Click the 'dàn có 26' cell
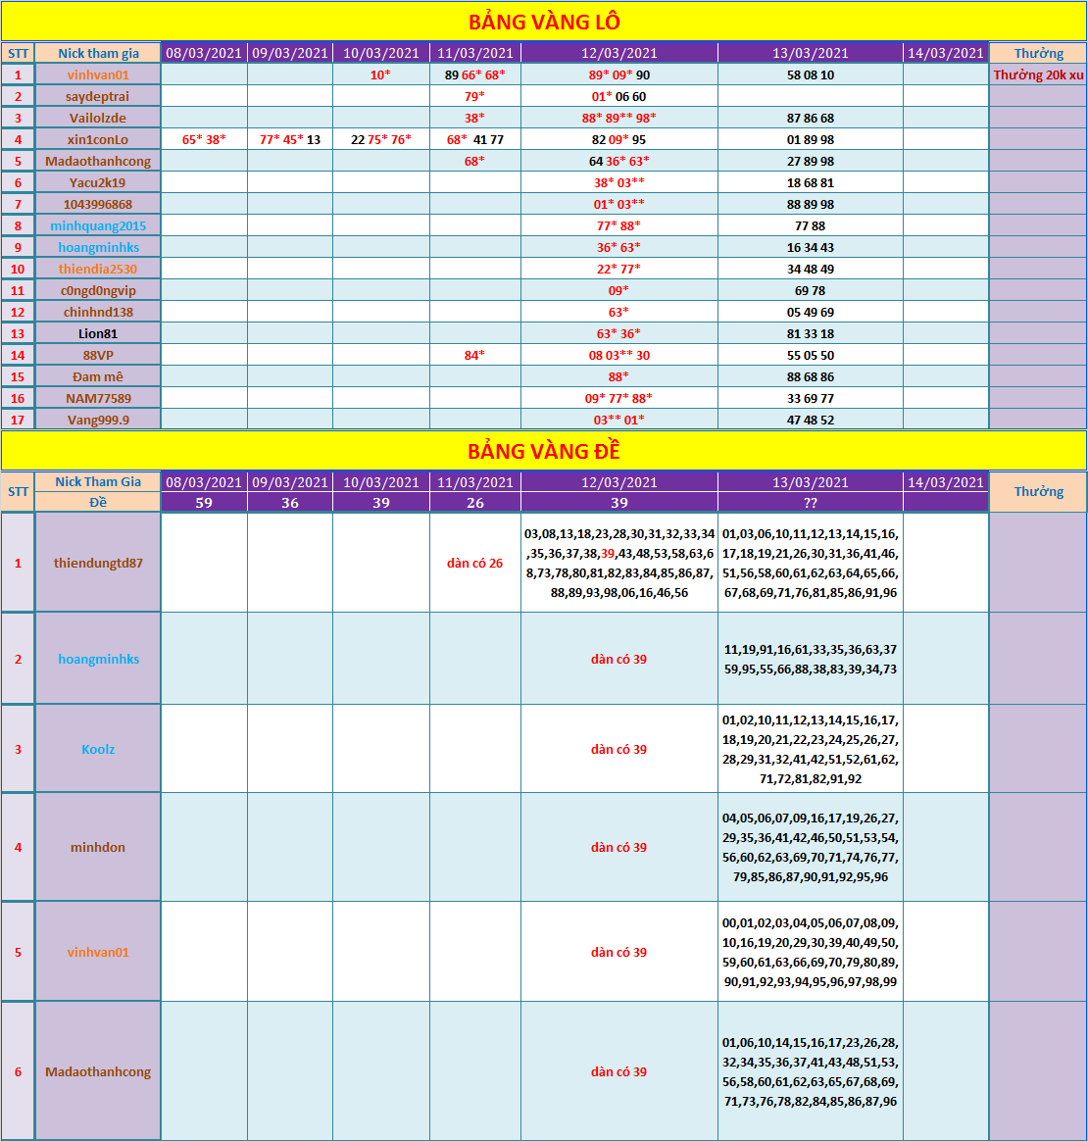This screenshot has width=1088, height=1141. coord(475,563)
